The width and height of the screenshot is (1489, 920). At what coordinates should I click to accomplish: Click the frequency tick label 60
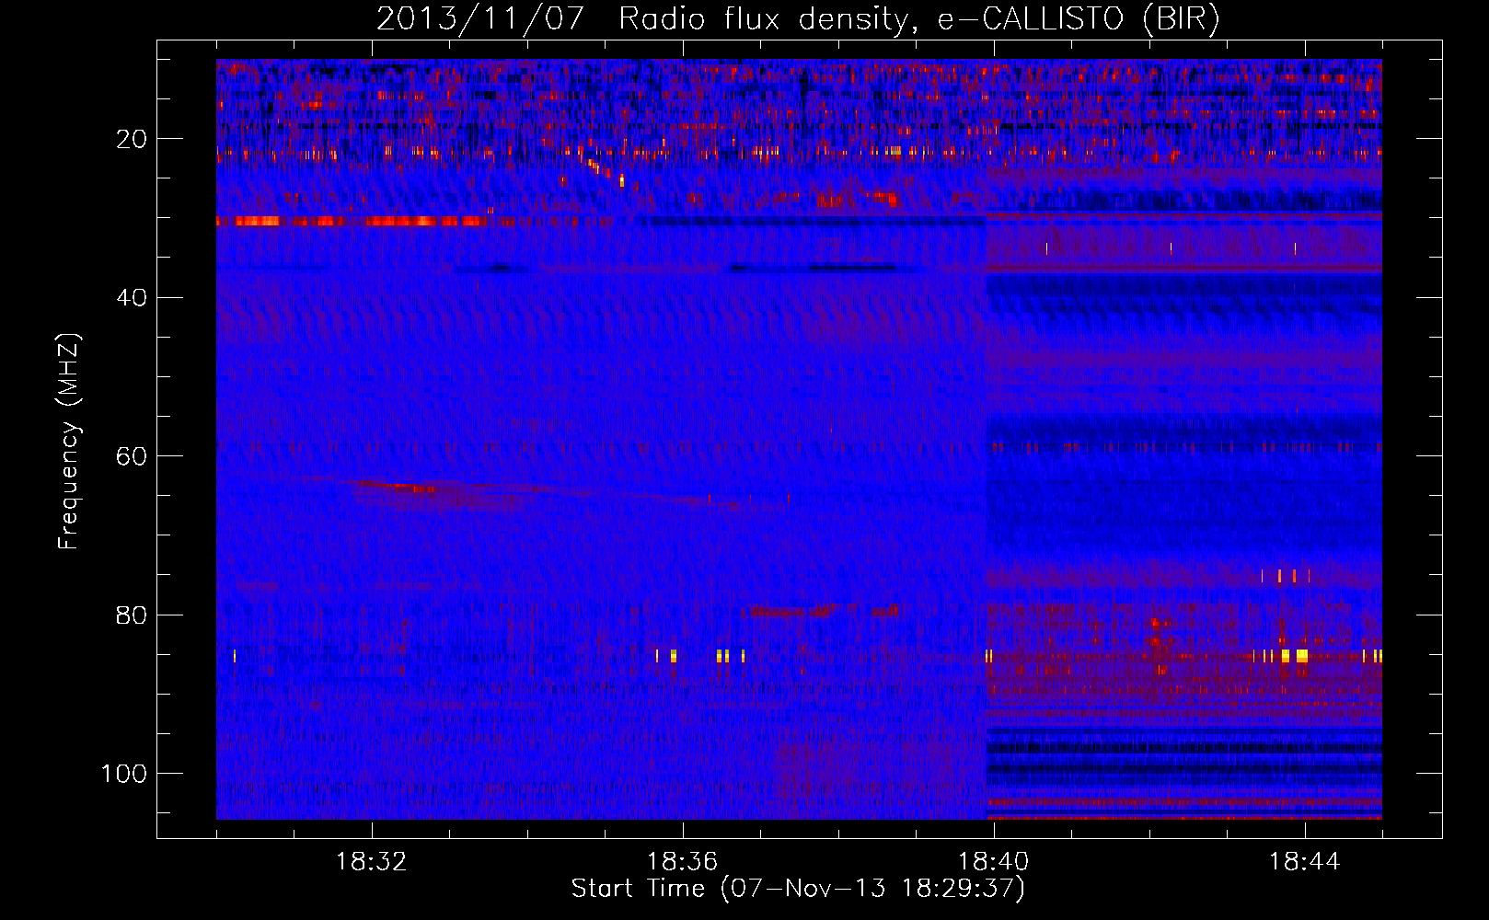[x=133, y=456]
